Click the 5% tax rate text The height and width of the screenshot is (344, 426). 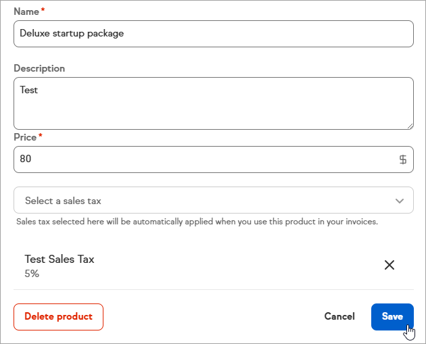pyautogui.click(x=32, y=274)
